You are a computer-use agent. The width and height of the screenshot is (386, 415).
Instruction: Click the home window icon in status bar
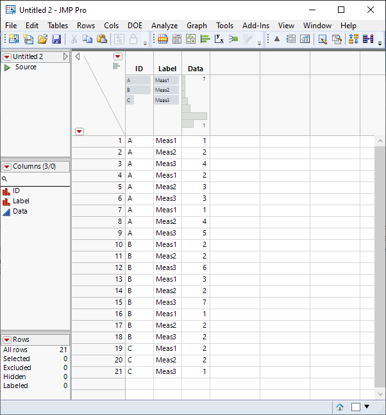click(x=340, y=407)
